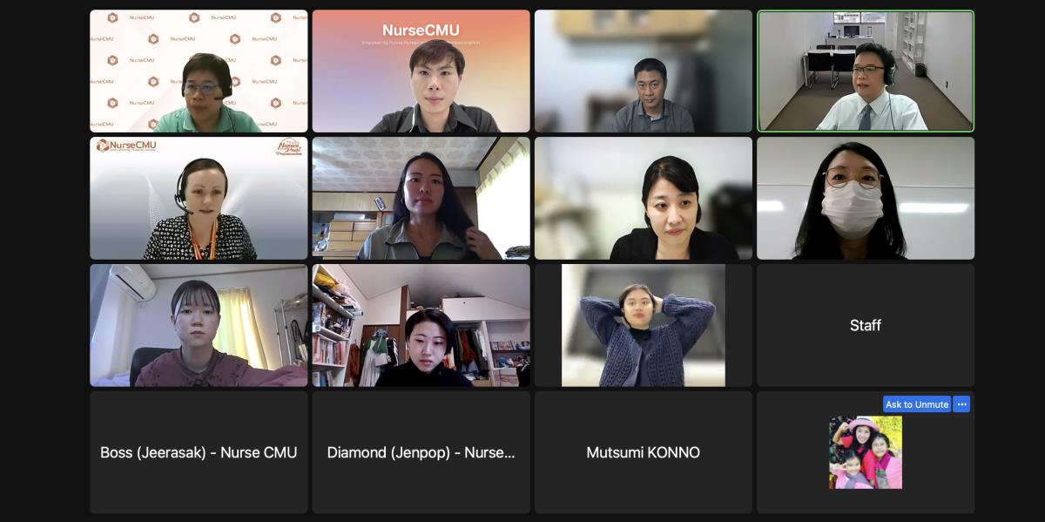The height and width of the screenshot is (522, 1045).
Task: Select the green-bordered active speaker video
Action: point(866,71)
